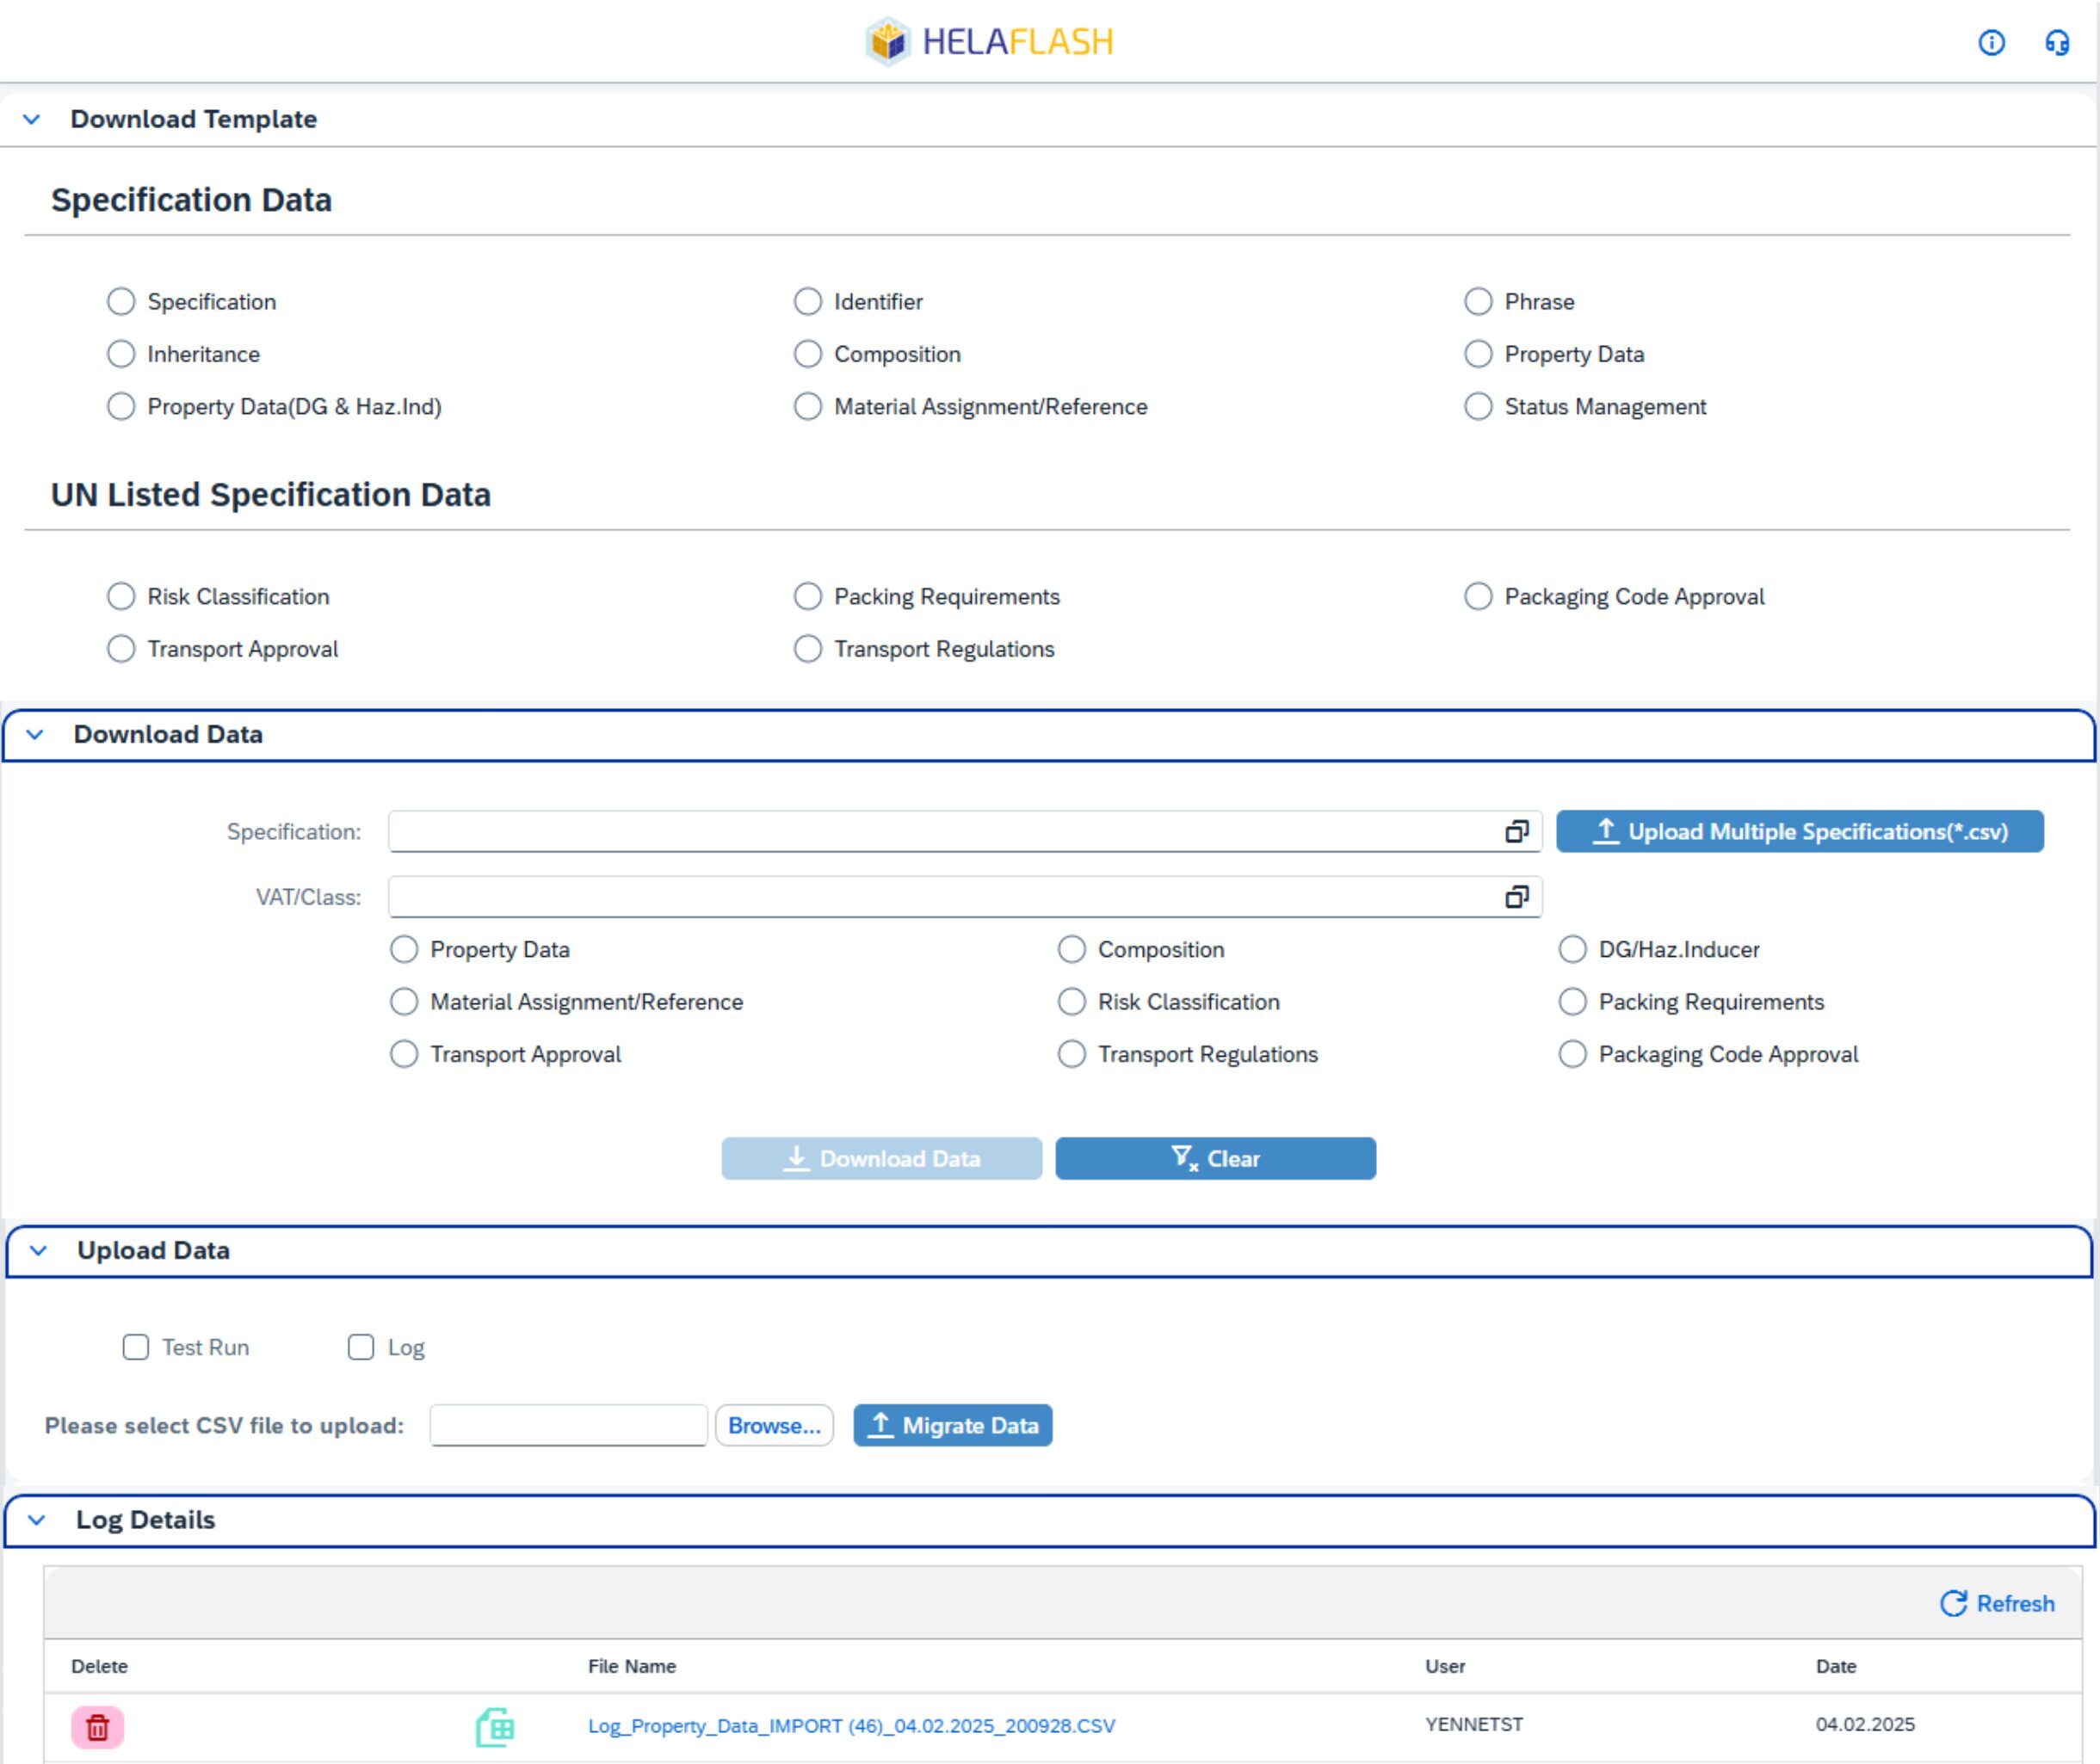Screen dimensions: 2100x1764
Task: Collapse the Download Template section
Action: tap(31, 118)
